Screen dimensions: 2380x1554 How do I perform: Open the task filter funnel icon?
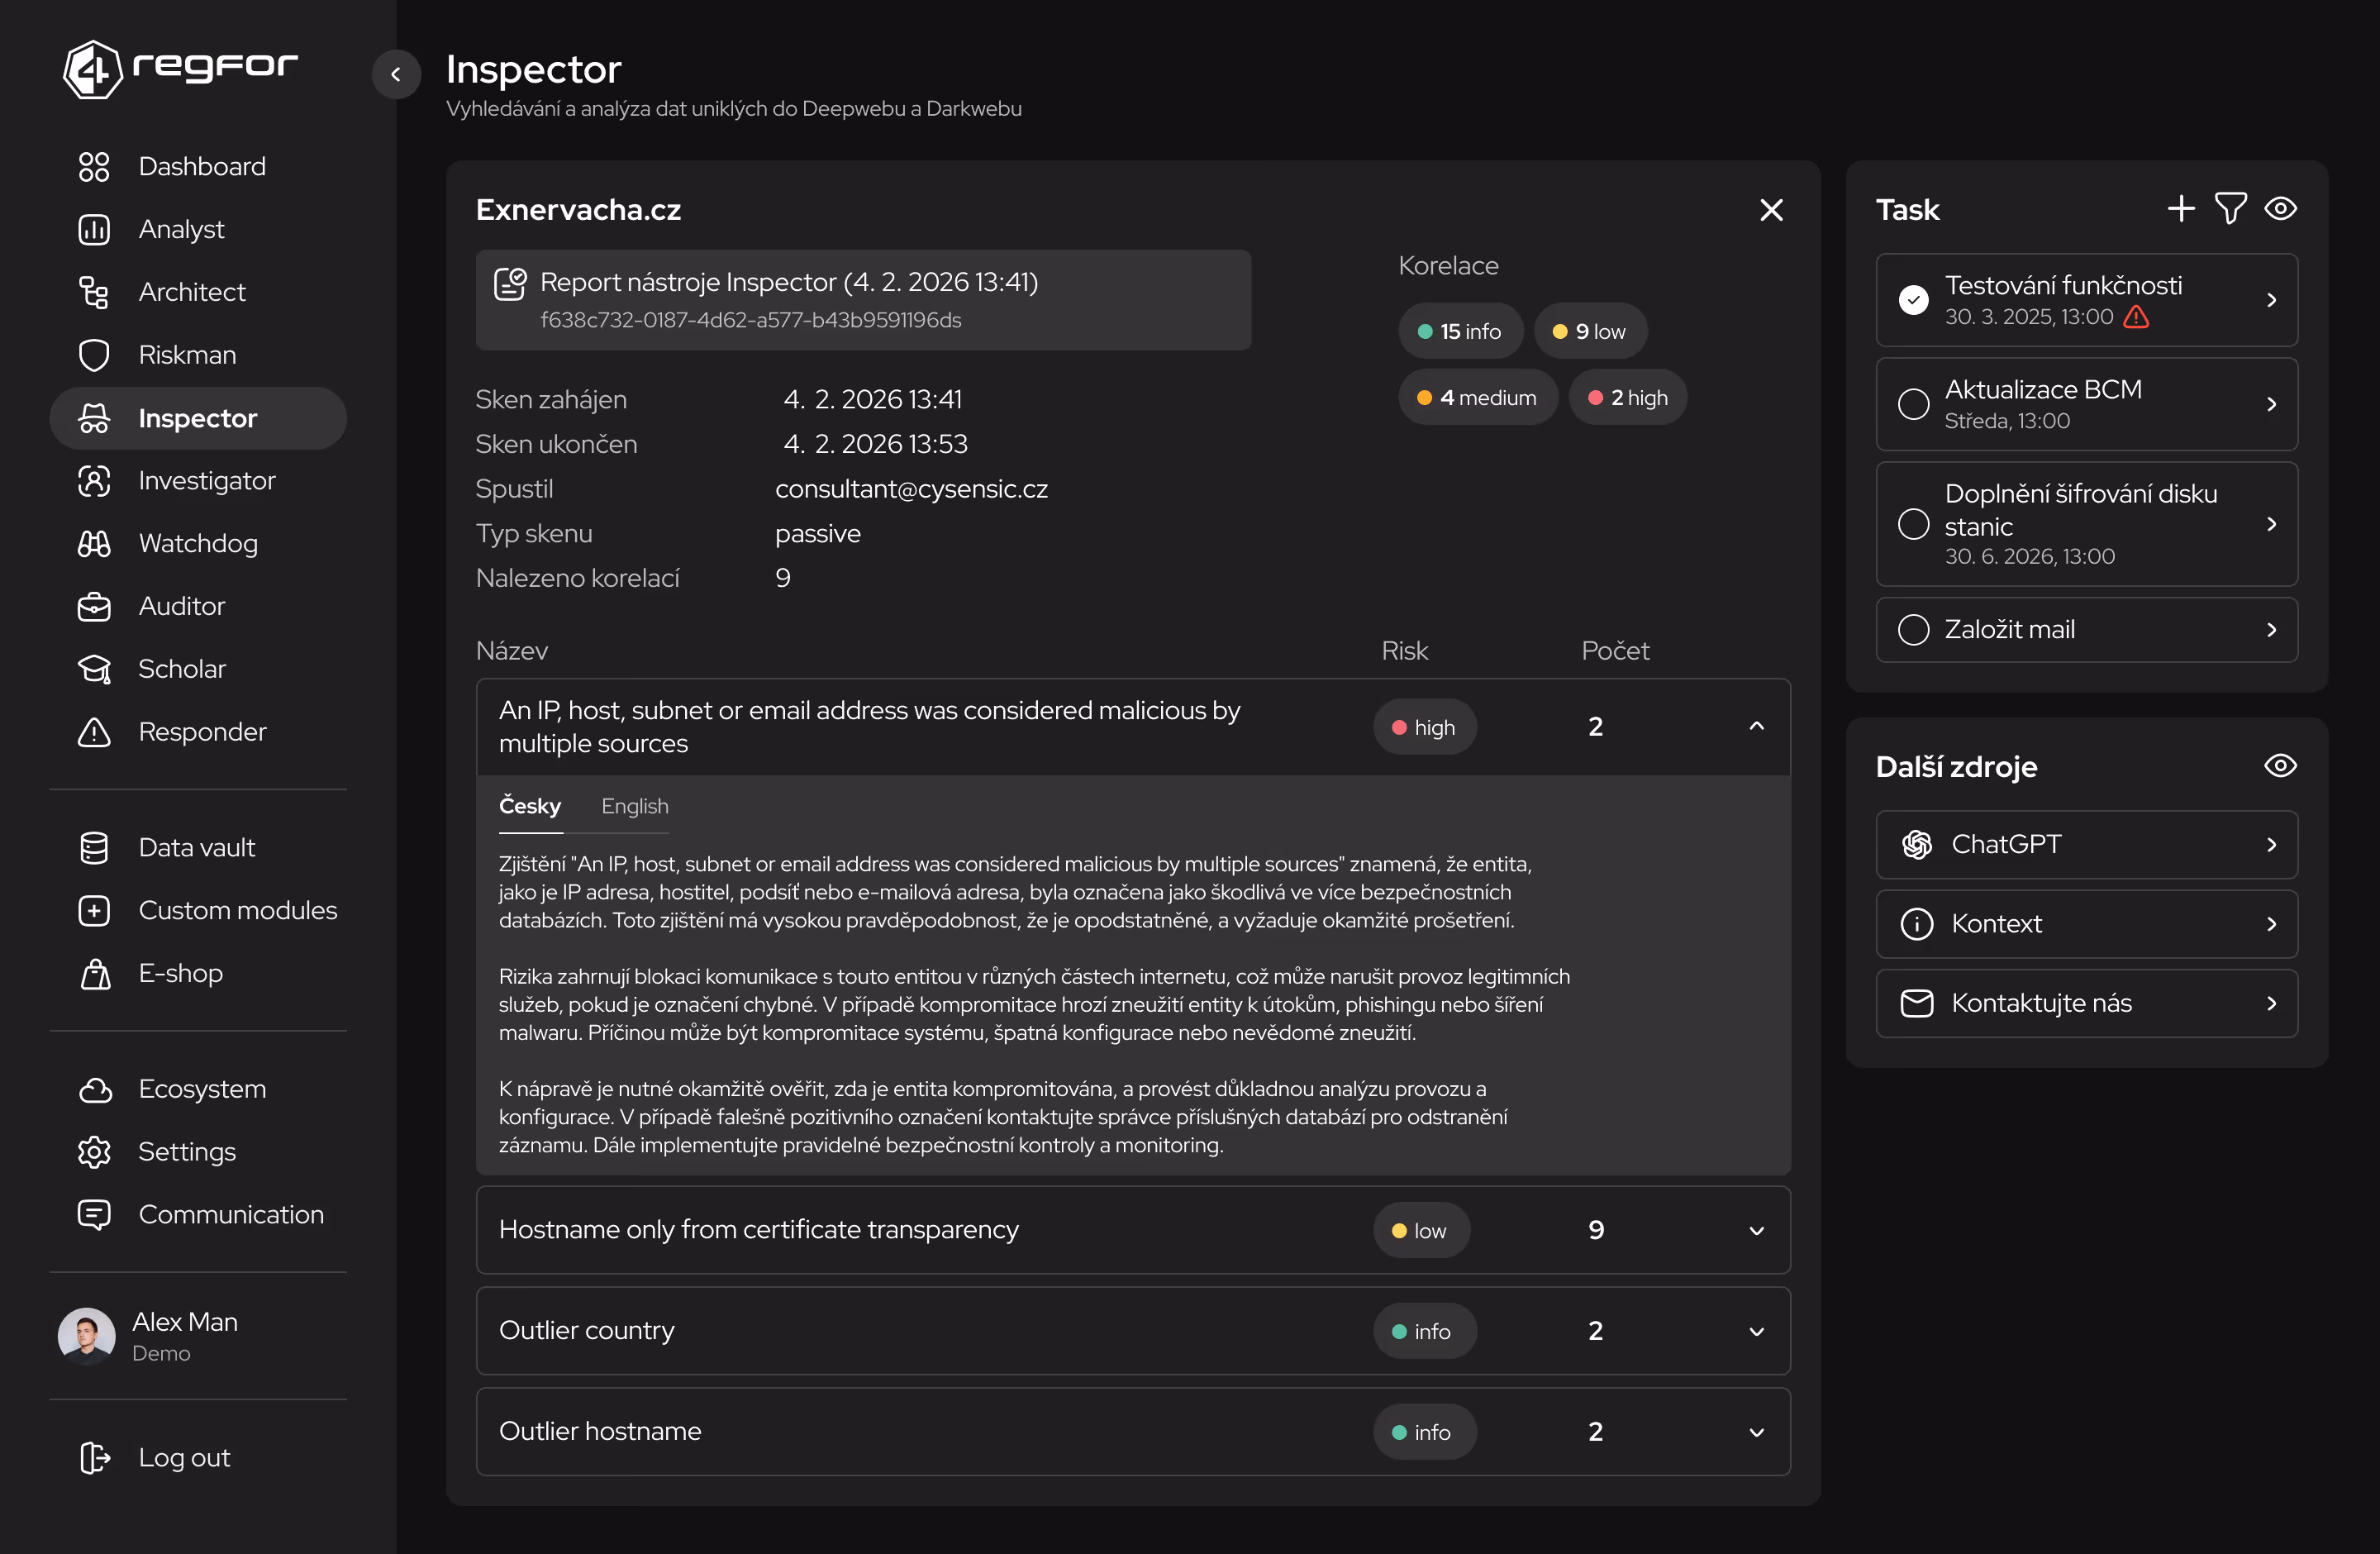coord(2230,209)
